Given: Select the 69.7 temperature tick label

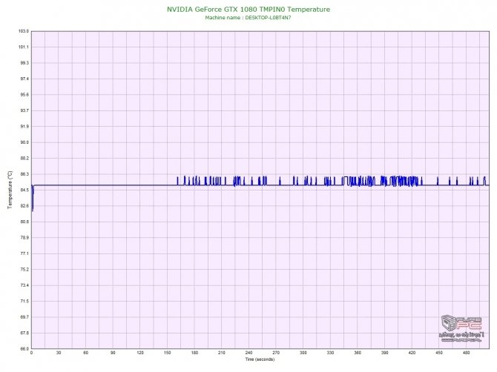Looking at the screenshot, I should pos(24,317).
